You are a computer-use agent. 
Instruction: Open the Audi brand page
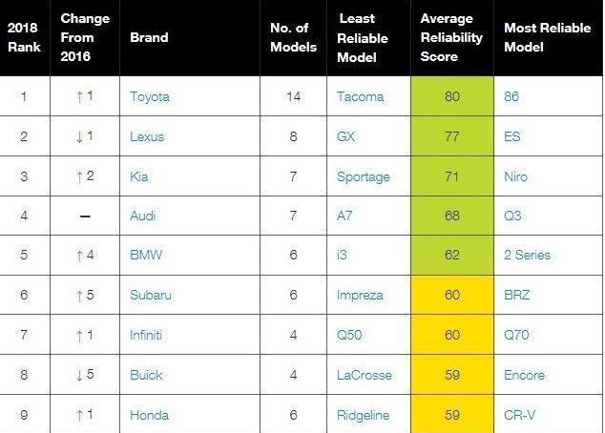click(x=143, y=216)
